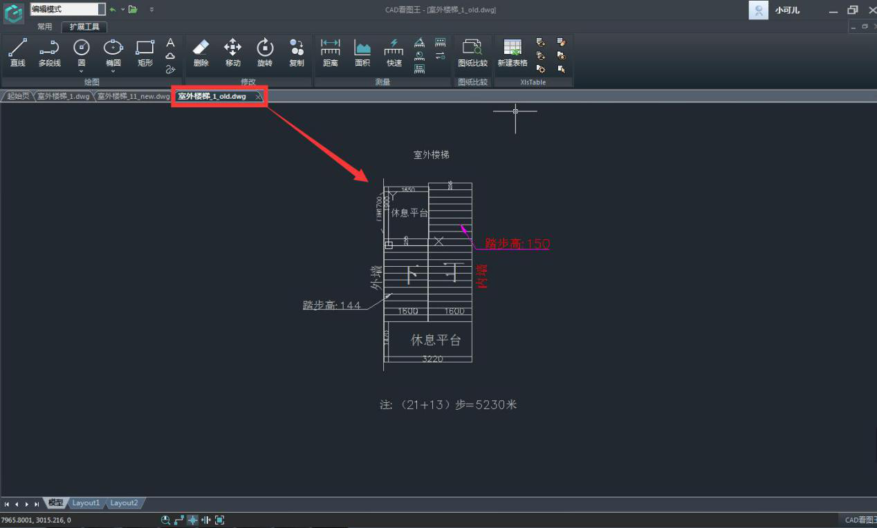Image resolution: width=877 pixels, height=528 pixels.
Task: Open the 编辑模式 mode combo box
Action: pos(67,9)
